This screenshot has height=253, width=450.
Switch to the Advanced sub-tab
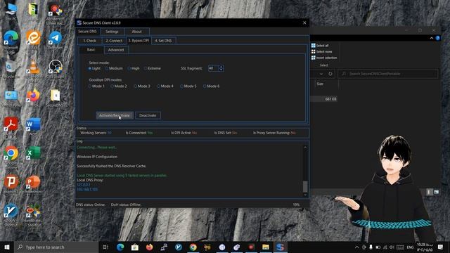coord(116,50)
